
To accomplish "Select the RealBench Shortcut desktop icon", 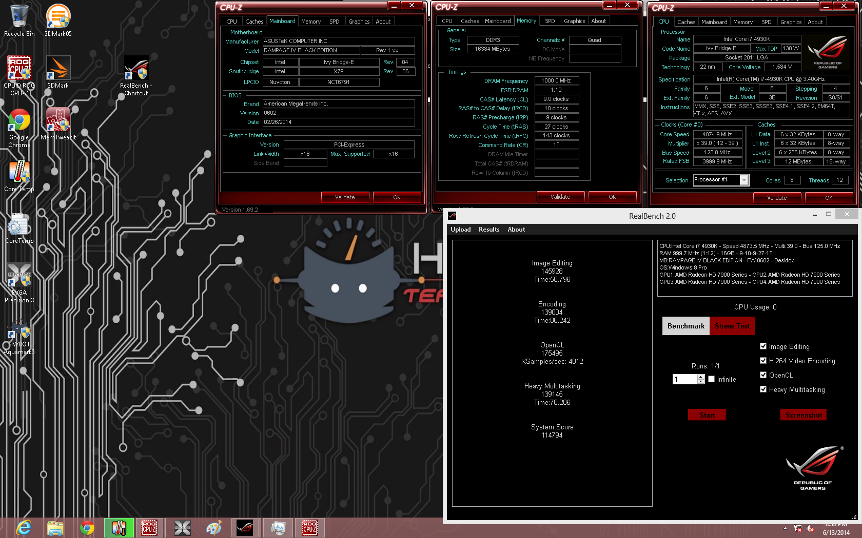I will click(x=136, y=75).
